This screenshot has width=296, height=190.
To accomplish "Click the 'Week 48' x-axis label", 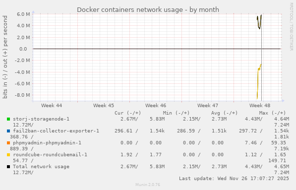I will [260, 105].
